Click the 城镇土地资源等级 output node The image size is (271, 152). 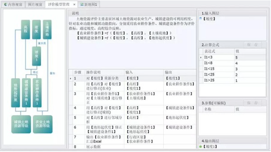click(x=21, y=124)
